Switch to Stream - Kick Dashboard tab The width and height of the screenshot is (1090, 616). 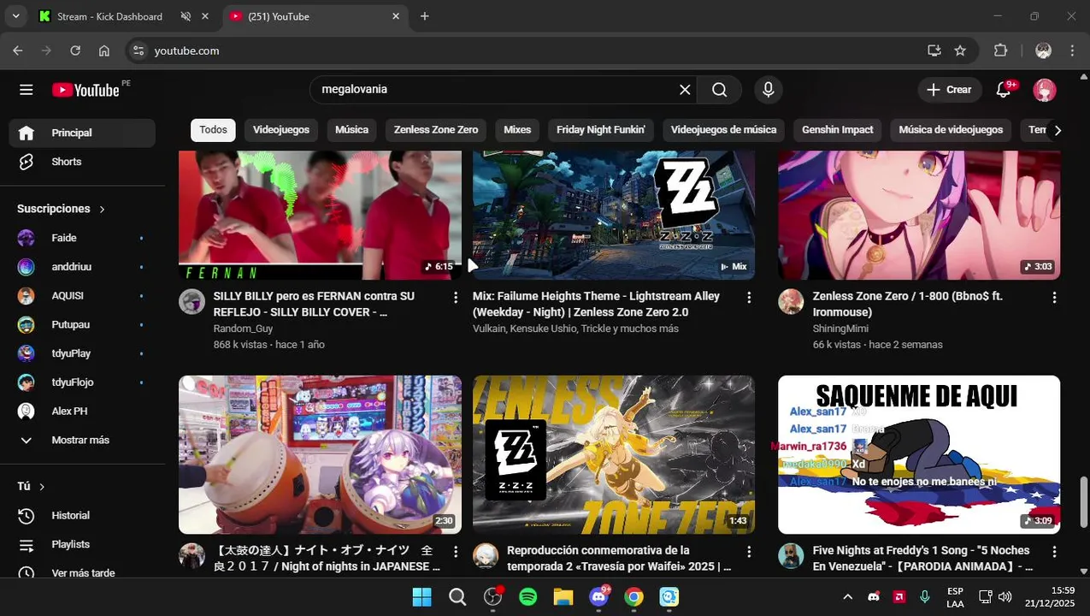click(x=109, y=16)
